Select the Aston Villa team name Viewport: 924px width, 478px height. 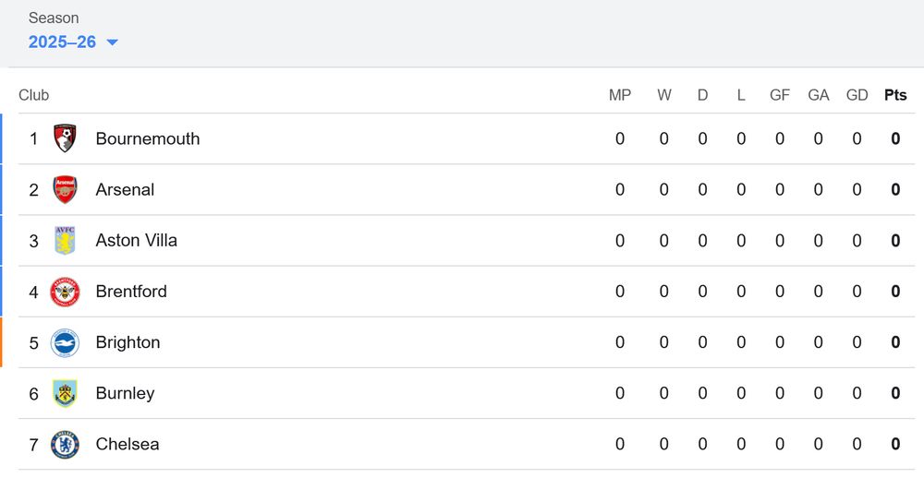click(x=136, y=240)
